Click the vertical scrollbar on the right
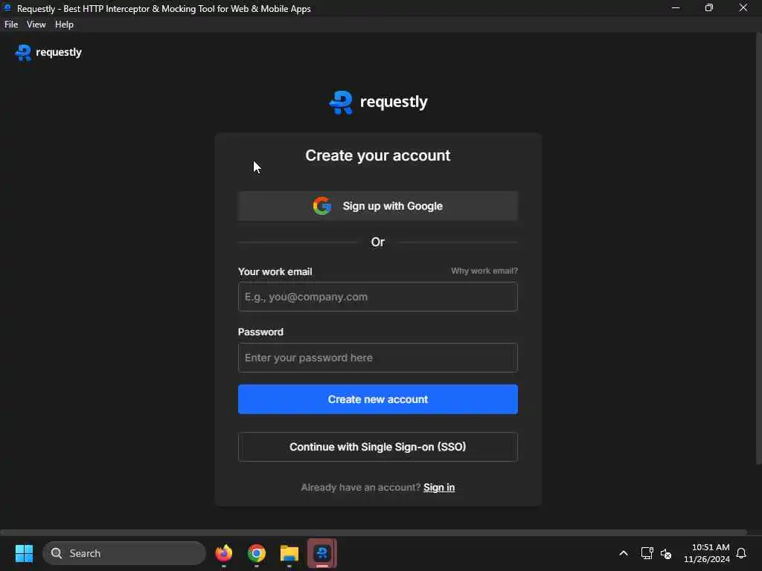This screenshot has height=571, width=762. pos(758,248)
